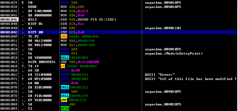Click ASCII "CrC of this file" comment
Viewport: 238px width, 111px height.
[191, 79]
